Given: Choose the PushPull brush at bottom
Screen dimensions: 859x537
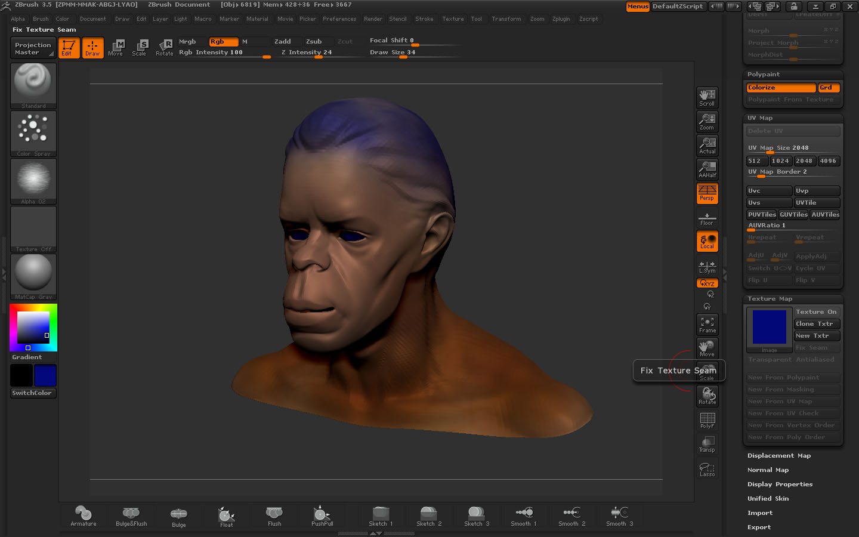Looking at the screenshot, I should click(x=322, y=516).
